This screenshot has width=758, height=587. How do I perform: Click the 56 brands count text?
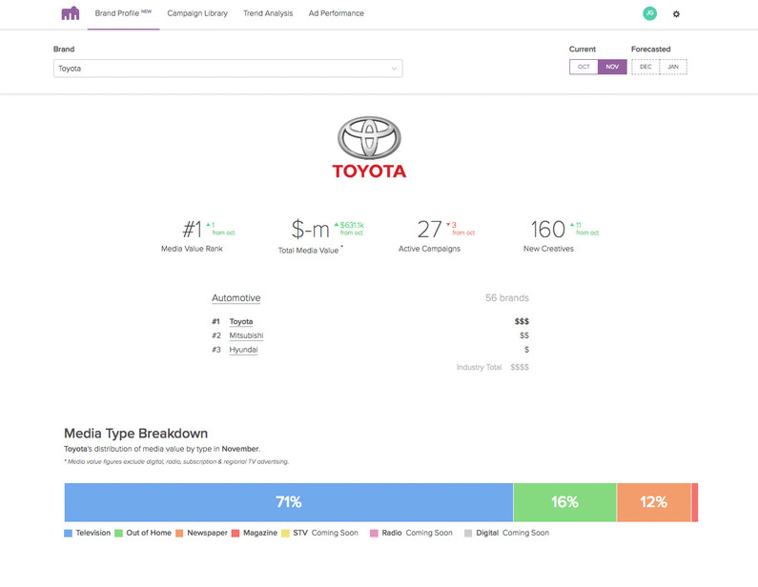pyautogui.click(x=507, y=298)
